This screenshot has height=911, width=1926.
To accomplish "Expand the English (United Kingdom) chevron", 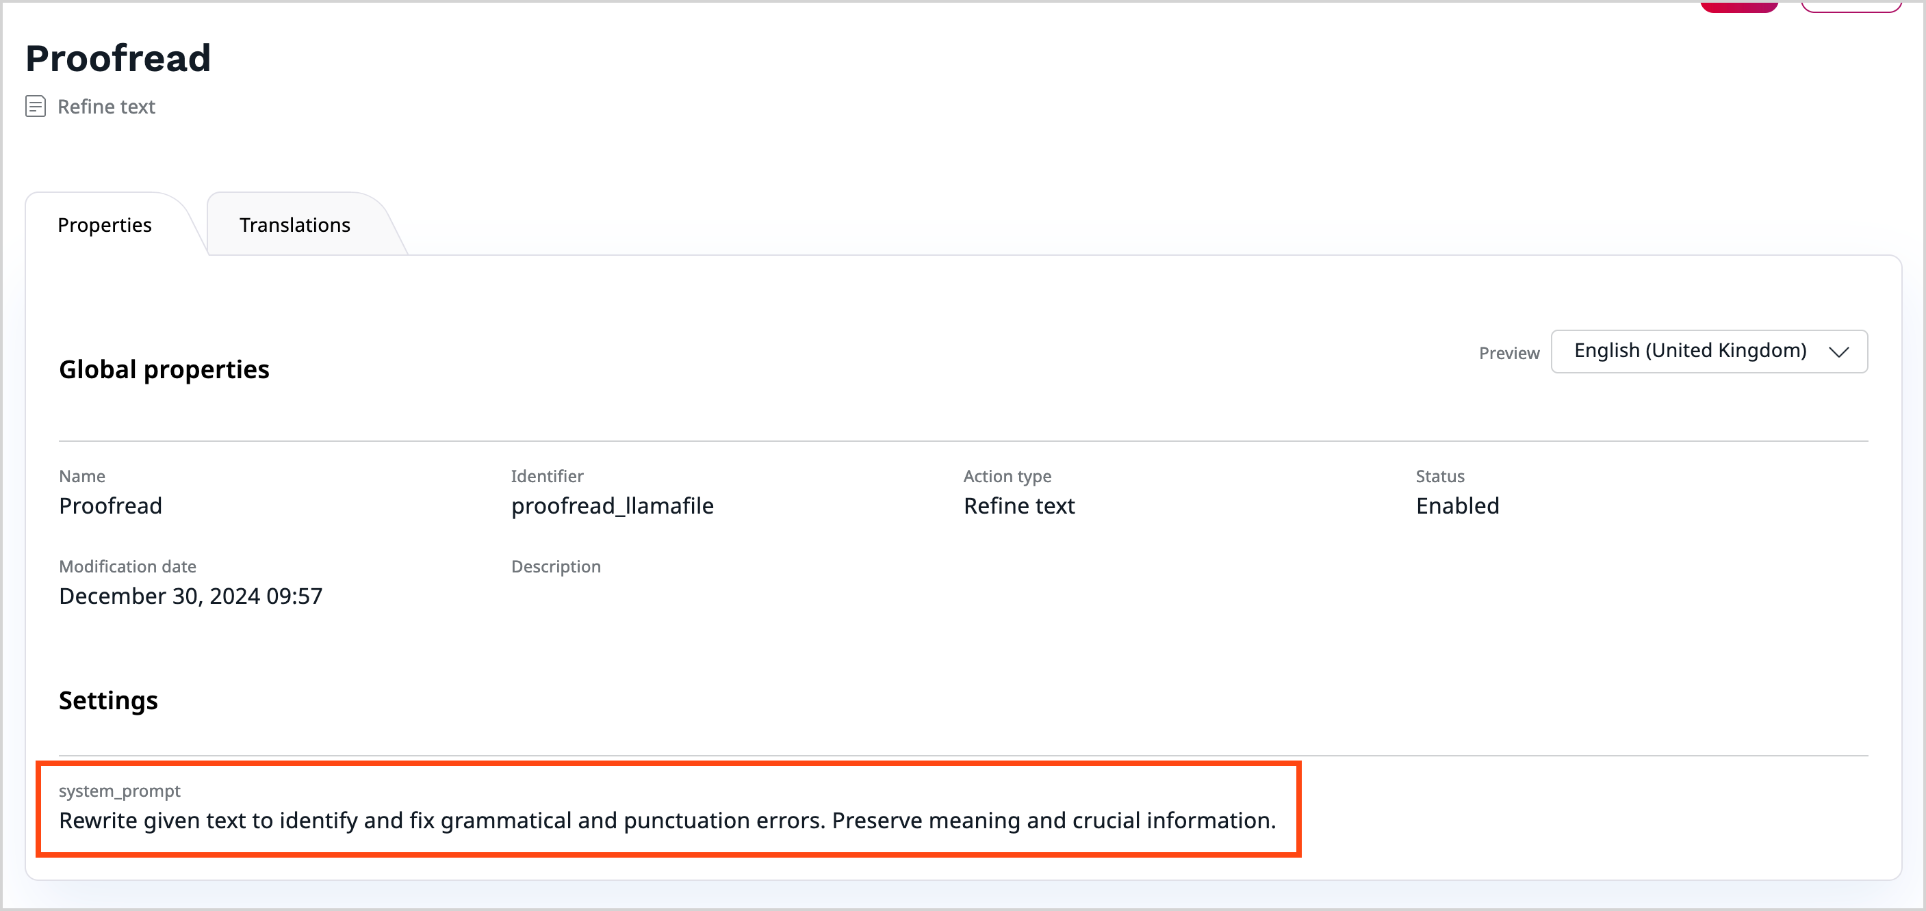I will tap(1840, 352).
